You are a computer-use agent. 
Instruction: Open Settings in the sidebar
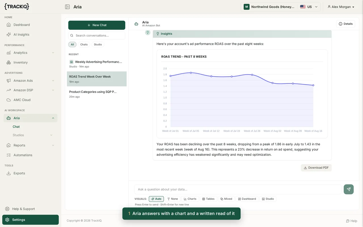31,220
